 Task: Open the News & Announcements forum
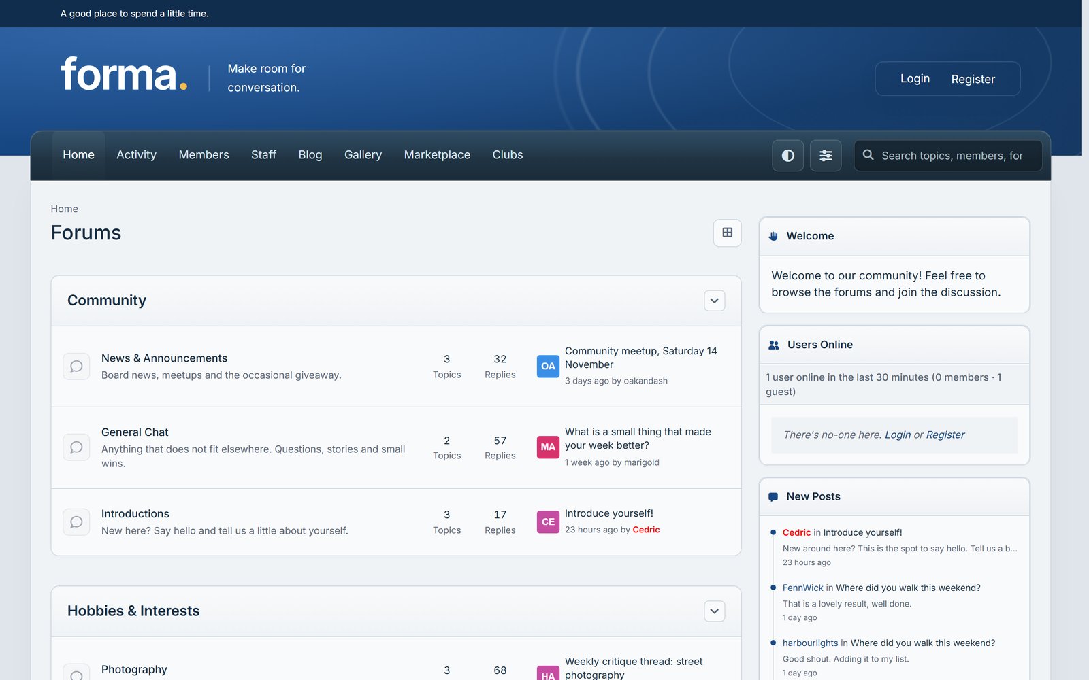tap(164, 358)
